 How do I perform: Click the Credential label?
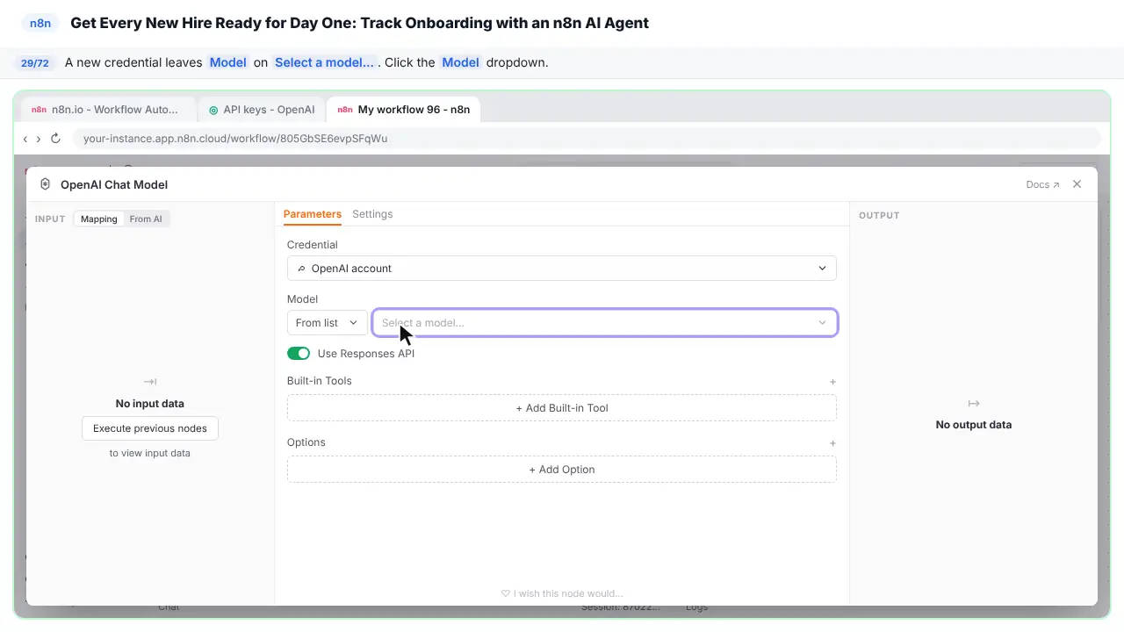click(313, 245)
